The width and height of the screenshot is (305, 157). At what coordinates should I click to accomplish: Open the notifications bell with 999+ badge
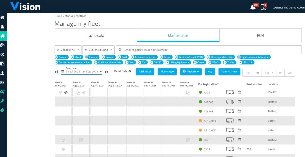coord(253,7)
